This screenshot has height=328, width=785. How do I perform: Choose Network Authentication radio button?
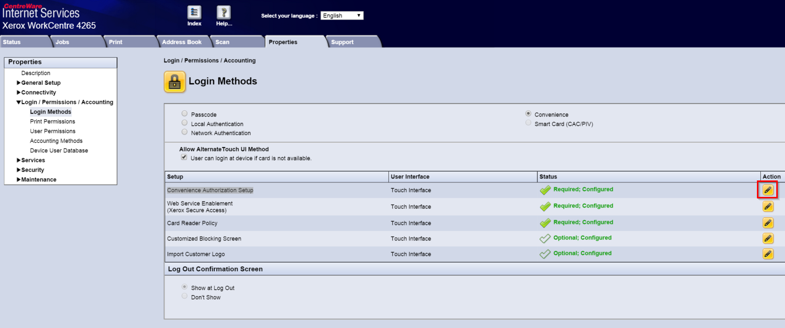(x=185, y=132)
